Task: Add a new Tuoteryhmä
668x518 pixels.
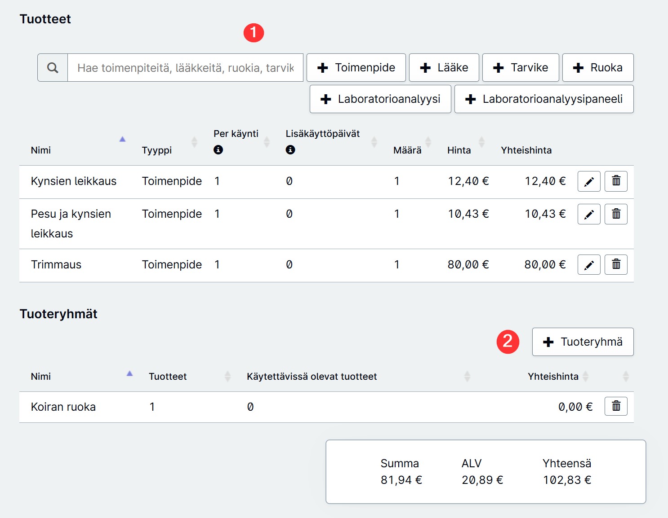Action: (x=583, y=342)
